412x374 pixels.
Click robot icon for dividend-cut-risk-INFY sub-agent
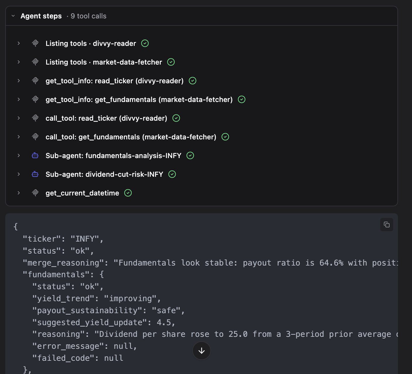(35, 174)
